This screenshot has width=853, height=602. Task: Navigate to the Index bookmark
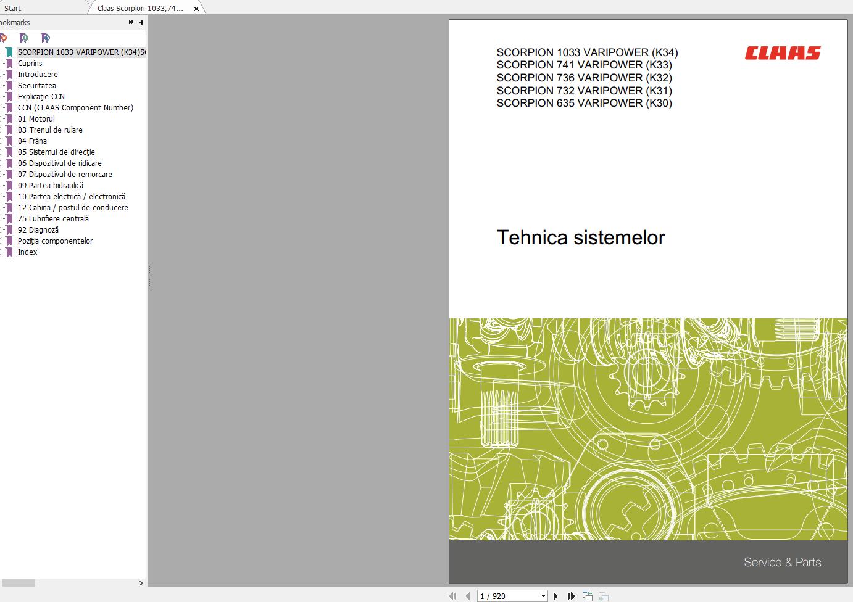(27, 252)
